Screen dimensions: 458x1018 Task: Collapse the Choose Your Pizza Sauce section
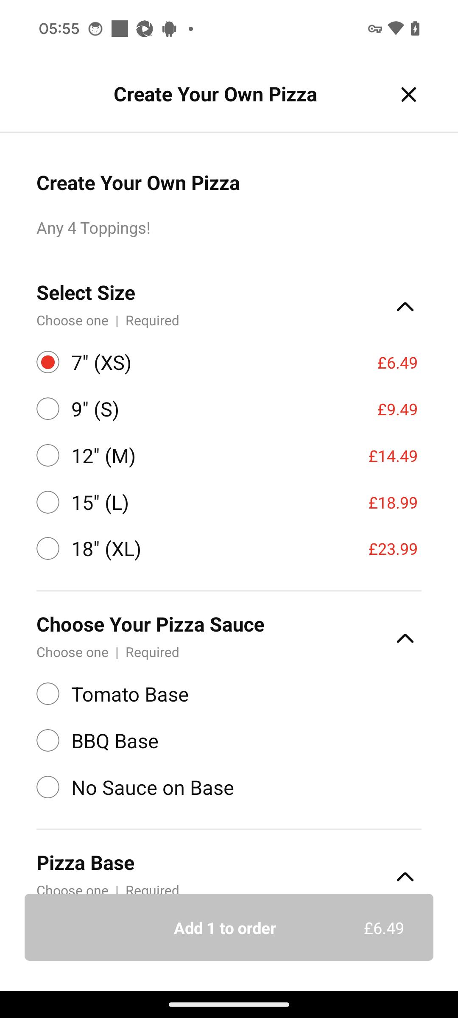[405, 638]
